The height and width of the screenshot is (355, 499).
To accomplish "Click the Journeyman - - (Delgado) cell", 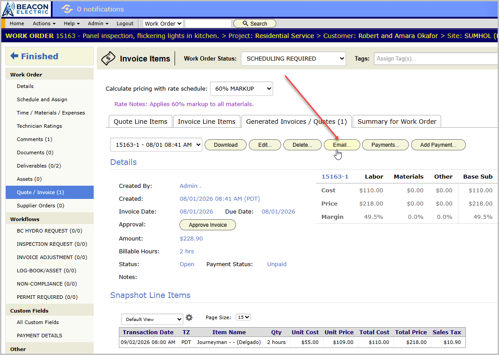I will tap(229, 342).
